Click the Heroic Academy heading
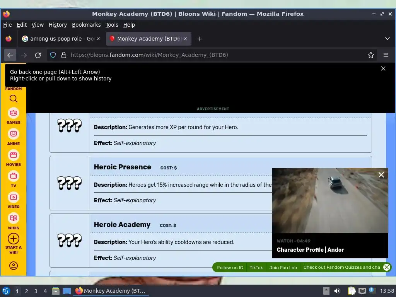Screen dimensions: 396x297 click(122, 225)
